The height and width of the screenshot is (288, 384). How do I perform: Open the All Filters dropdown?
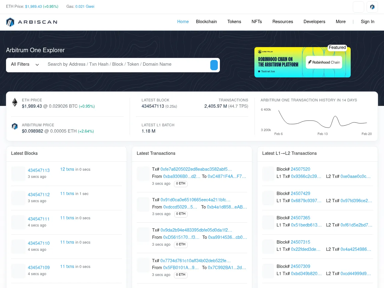tap(25, 64)
